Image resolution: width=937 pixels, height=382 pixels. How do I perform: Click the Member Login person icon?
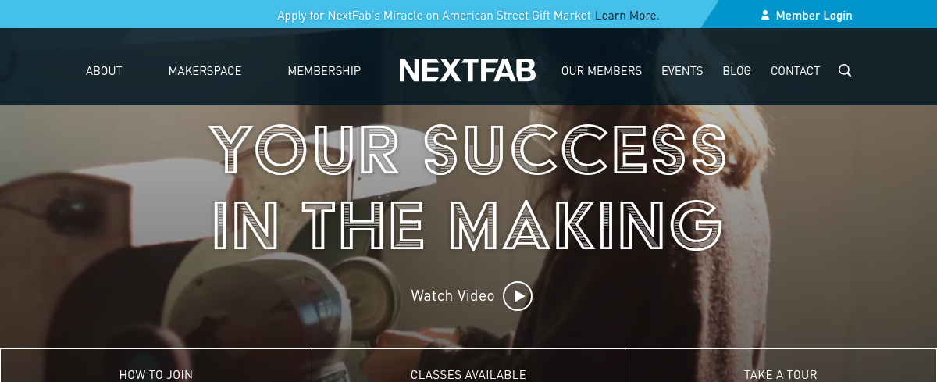[x=765, y=15]
